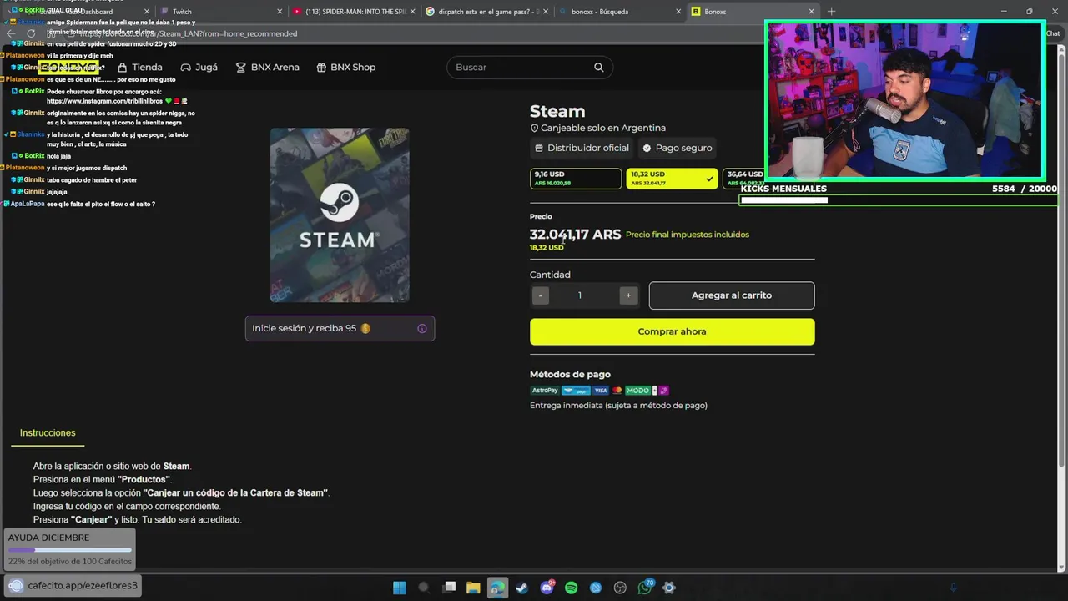The width and height of the screenshot is (1068, 601).
Task: Open OBS Studio from the taskbar
Action: pos(620,588)
